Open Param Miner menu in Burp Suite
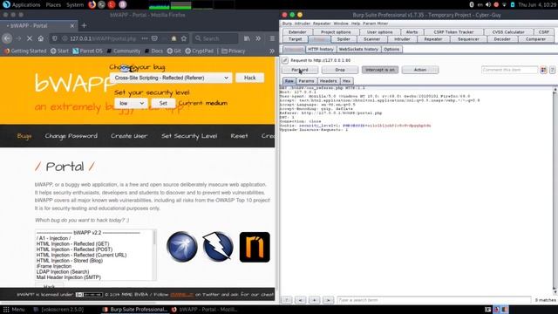The height and width of the screenshot is (314, 558). [376, 24]
